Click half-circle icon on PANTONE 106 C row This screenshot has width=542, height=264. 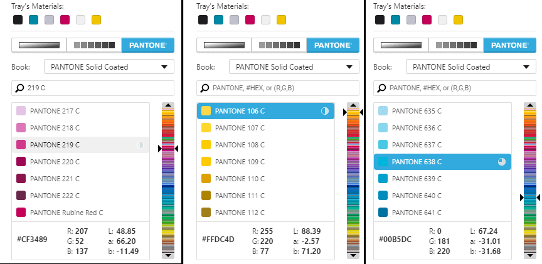(x=325, y=111)
